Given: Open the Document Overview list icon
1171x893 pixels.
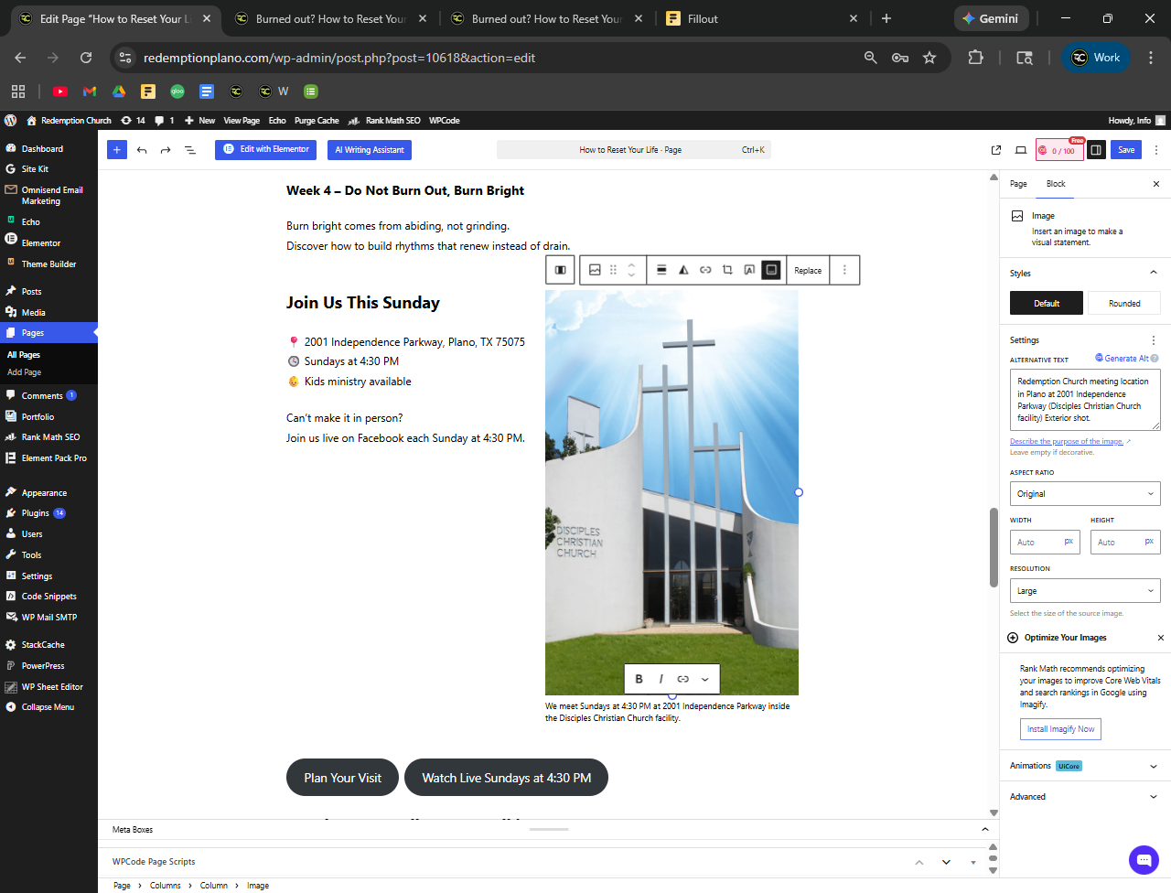Looking at the screenshot, I should (x=190, y=150).
